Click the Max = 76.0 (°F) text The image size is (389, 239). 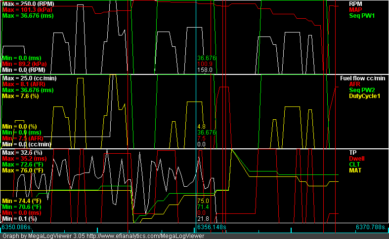[23, 171]
